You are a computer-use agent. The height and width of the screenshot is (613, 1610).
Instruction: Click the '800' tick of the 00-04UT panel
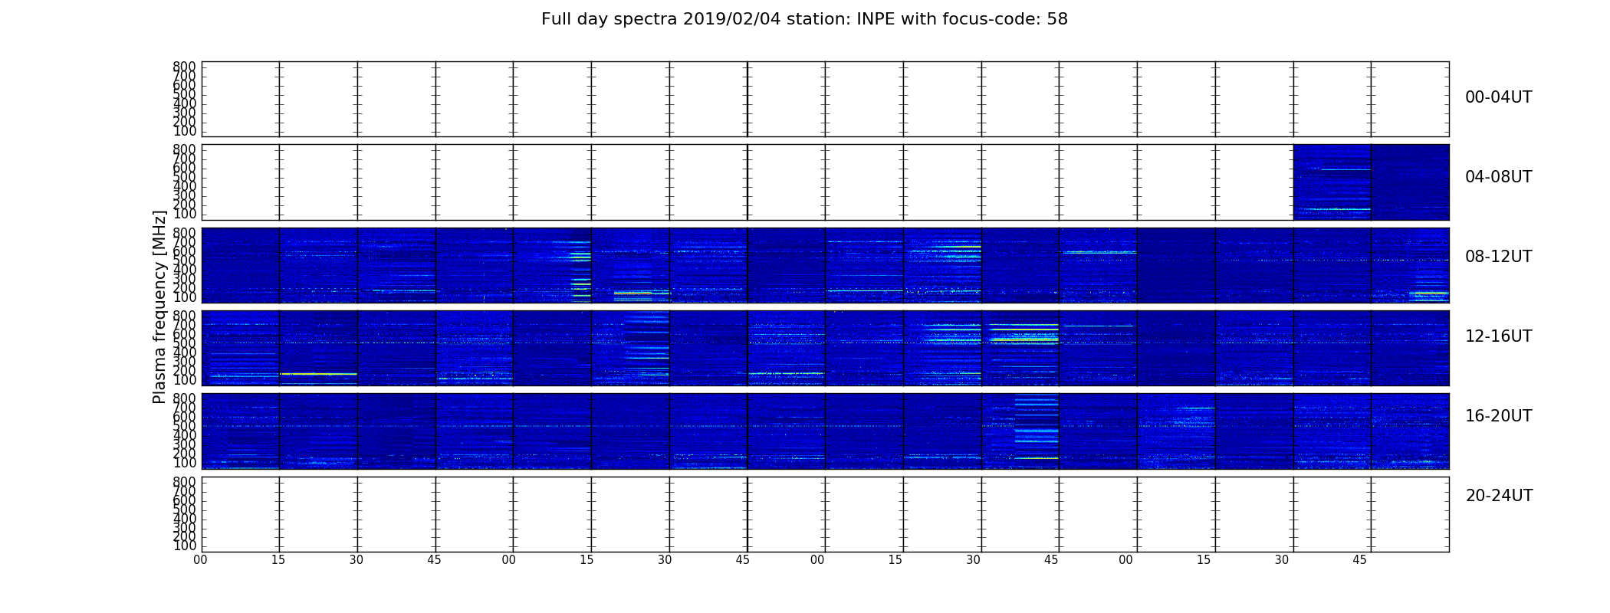184,67
